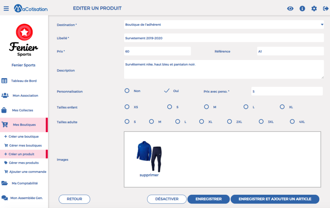This screenshot has width=330, height=208.
Task: Open Ma Comptabilité menu item
Action: coord(24,183)
